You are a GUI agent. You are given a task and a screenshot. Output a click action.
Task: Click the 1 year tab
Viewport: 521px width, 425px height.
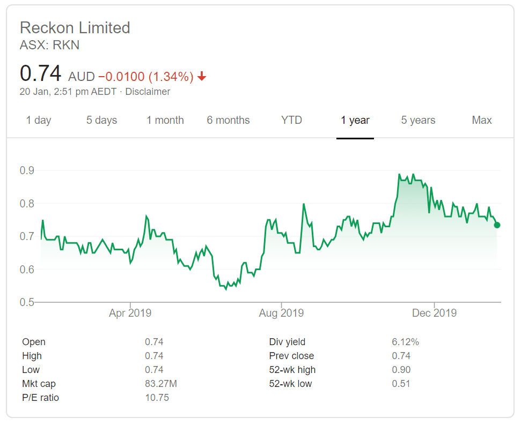click(355, 120)
